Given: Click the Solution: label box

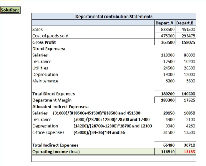Looking at the screenshot, I should tap(11, 10).
